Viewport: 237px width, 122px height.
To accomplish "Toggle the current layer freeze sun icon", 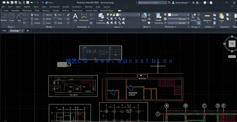I will pos(111,15).
